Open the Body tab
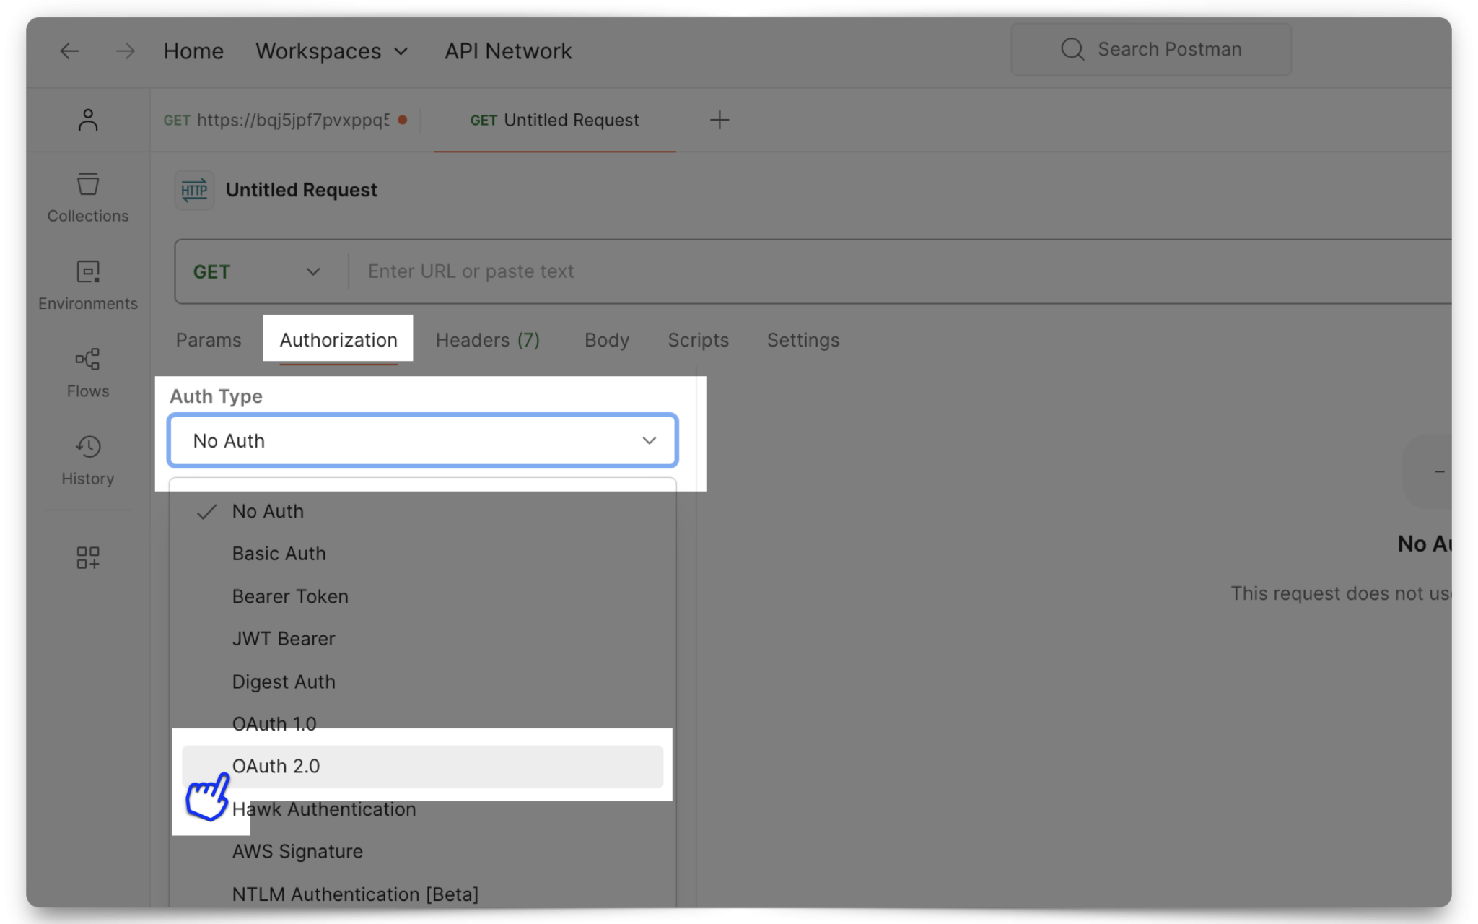1478x924 pixels. [x=606, y=339]
